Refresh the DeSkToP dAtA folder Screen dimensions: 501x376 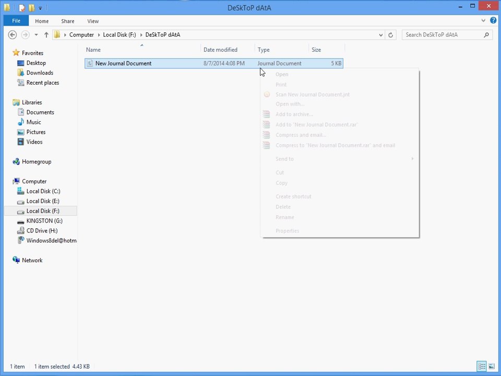(390, 35)
